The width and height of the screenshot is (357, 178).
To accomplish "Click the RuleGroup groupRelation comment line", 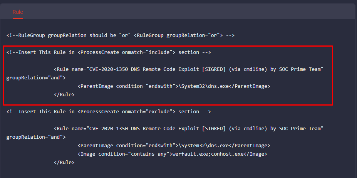I will (x=120, y=35).
